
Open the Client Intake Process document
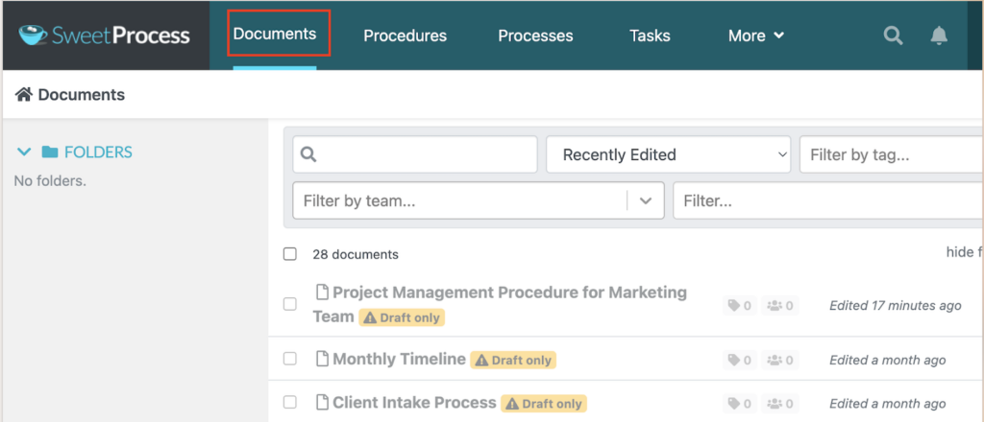414,403
